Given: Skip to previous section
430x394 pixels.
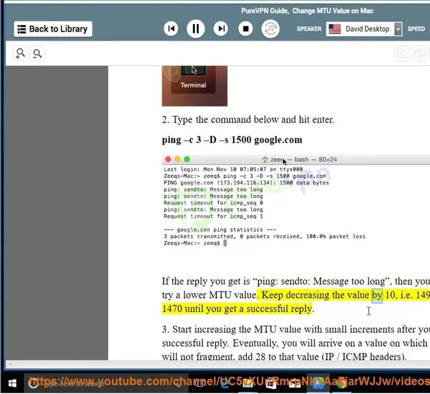Looking at the screenshot, I should [x=172, y=29].
